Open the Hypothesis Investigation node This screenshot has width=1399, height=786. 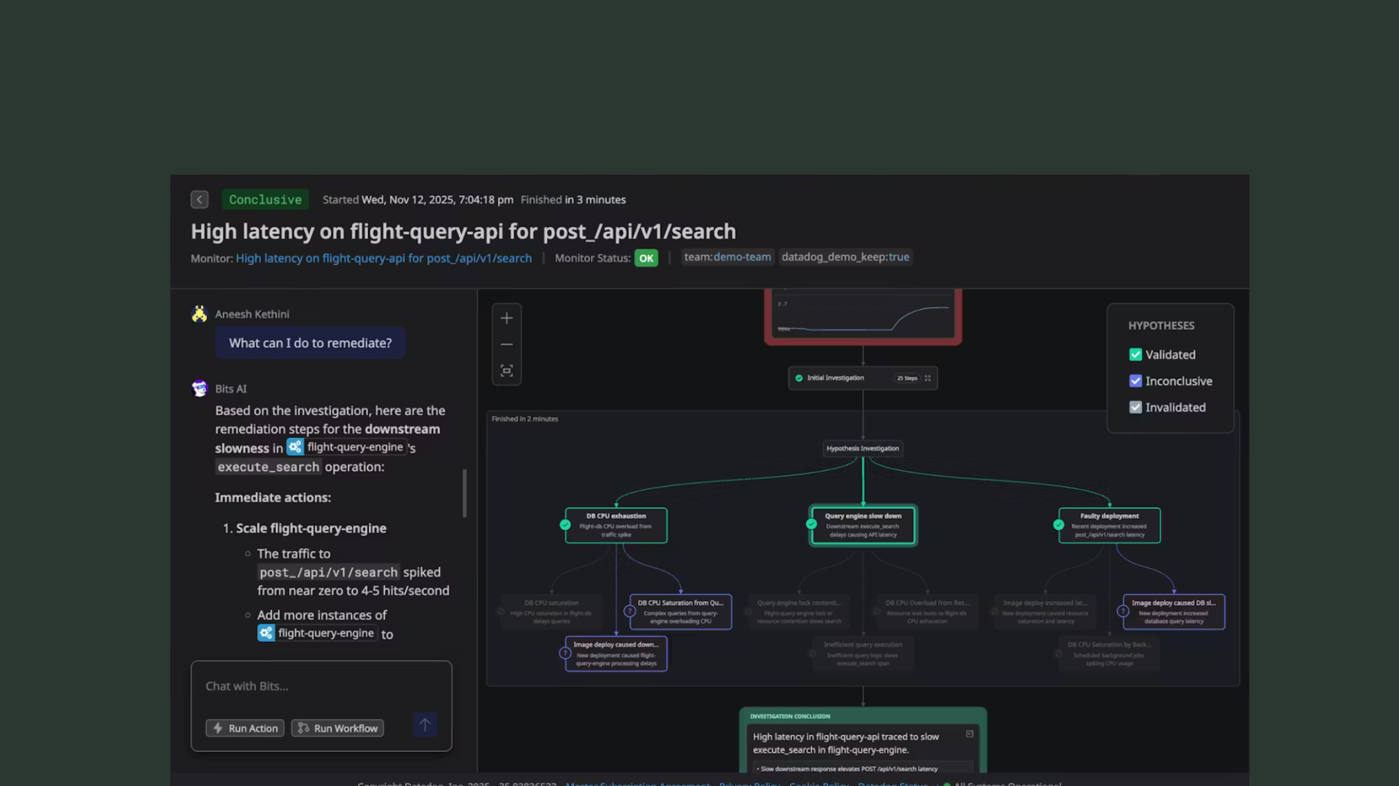pyautogui.click(x=862, y=449)
